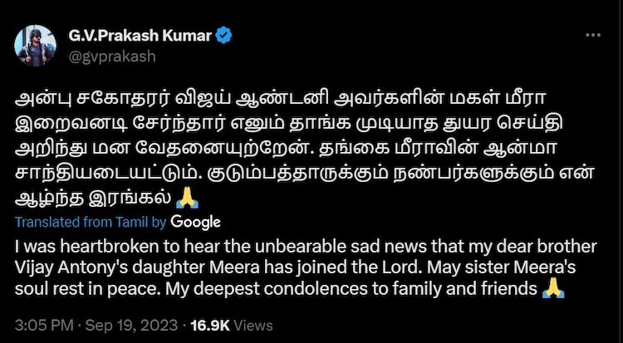Viewport: 623px width, 343px height.
Task: Open G.V.Prakash Kumar's profile picture
Action: tap(33, 44)
